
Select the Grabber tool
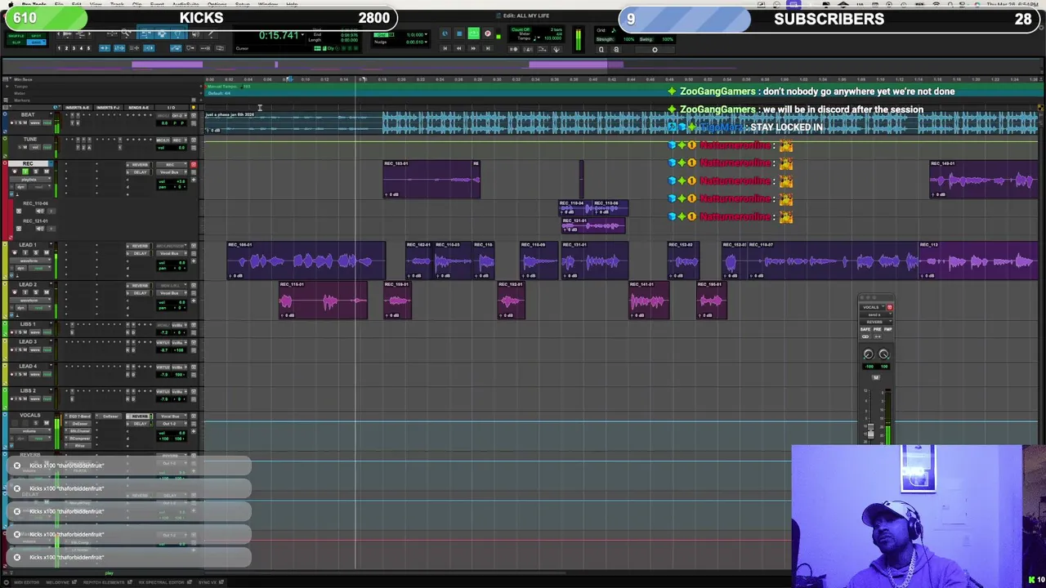(x=177, y=33)
